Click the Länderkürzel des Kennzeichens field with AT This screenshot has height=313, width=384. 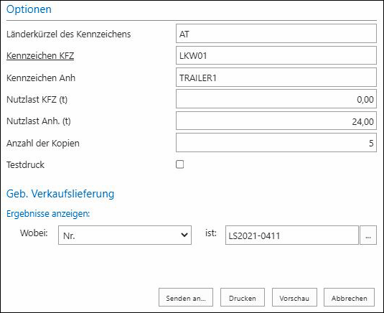coord(276,34)
